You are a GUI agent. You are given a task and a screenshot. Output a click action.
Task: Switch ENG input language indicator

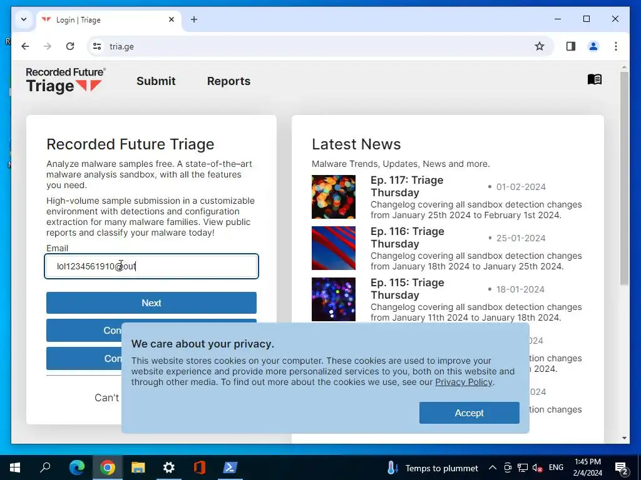[556, 467]
